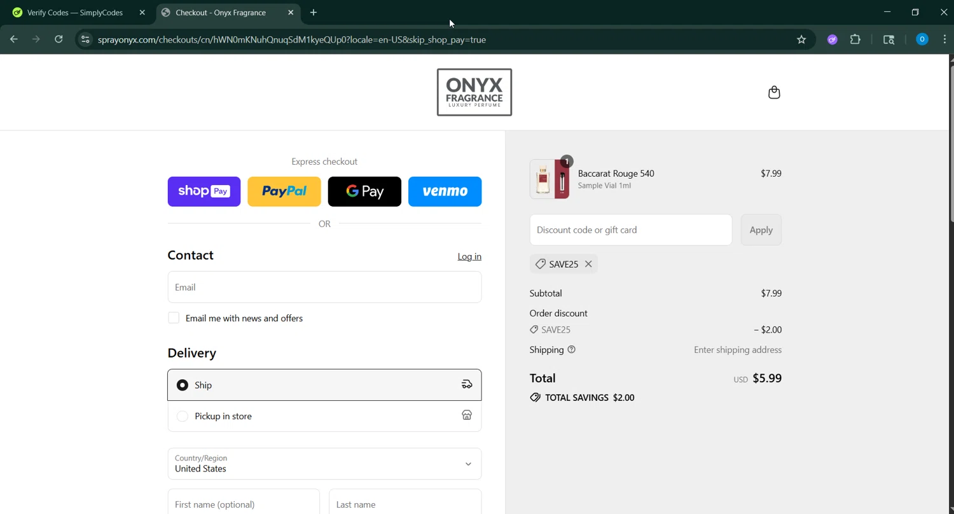Click the purple extension icon in toolbar
The width and height of the screenshot is (954, 514).
pos(832,39)
